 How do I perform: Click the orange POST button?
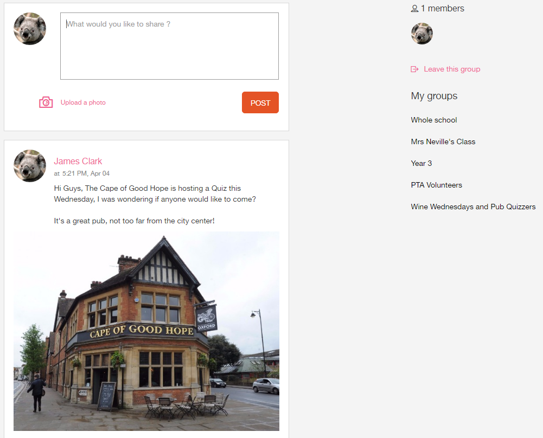coord(260,102)
